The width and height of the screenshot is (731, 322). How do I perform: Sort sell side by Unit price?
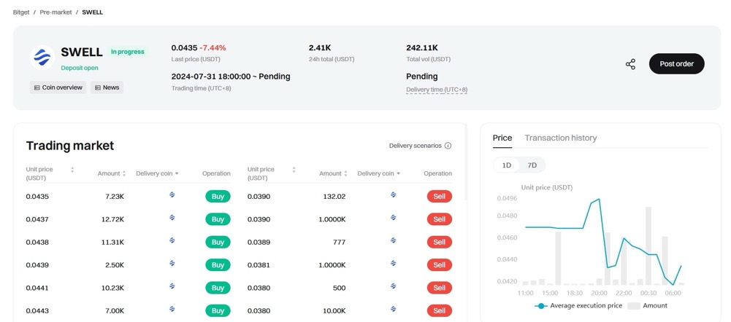294,170
